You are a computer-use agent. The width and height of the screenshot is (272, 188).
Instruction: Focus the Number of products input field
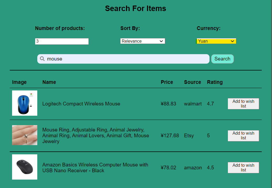(62, 41)
